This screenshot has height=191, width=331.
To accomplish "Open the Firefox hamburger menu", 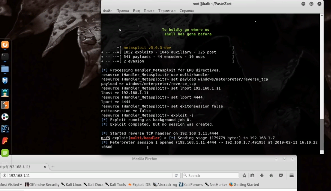I will [291, 176].
